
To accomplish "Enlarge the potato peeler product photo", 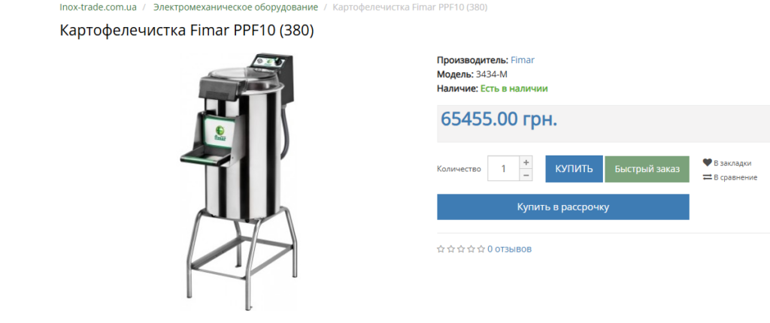I will [238, 182].
